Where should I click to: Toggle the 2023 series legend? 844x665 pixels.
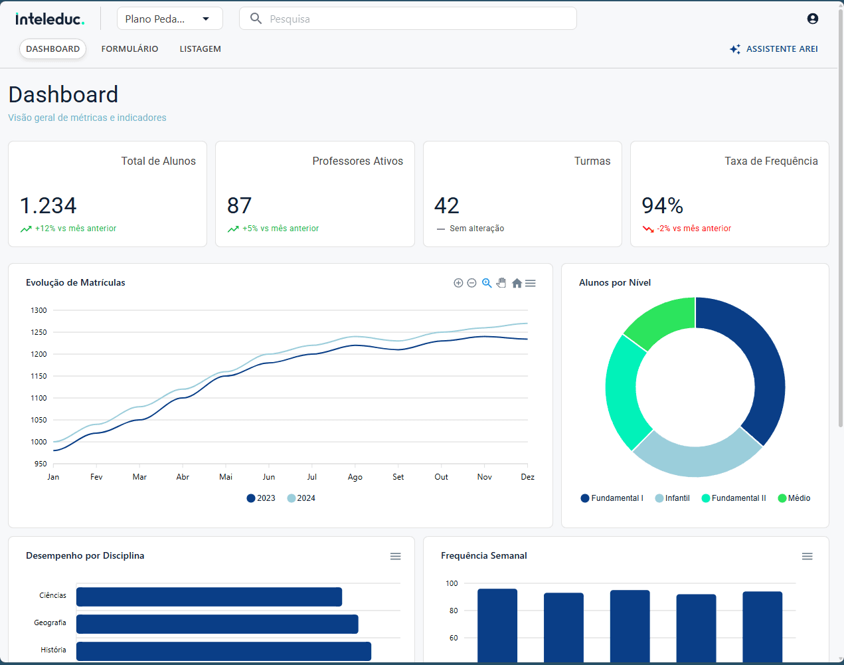coord(261,498)
